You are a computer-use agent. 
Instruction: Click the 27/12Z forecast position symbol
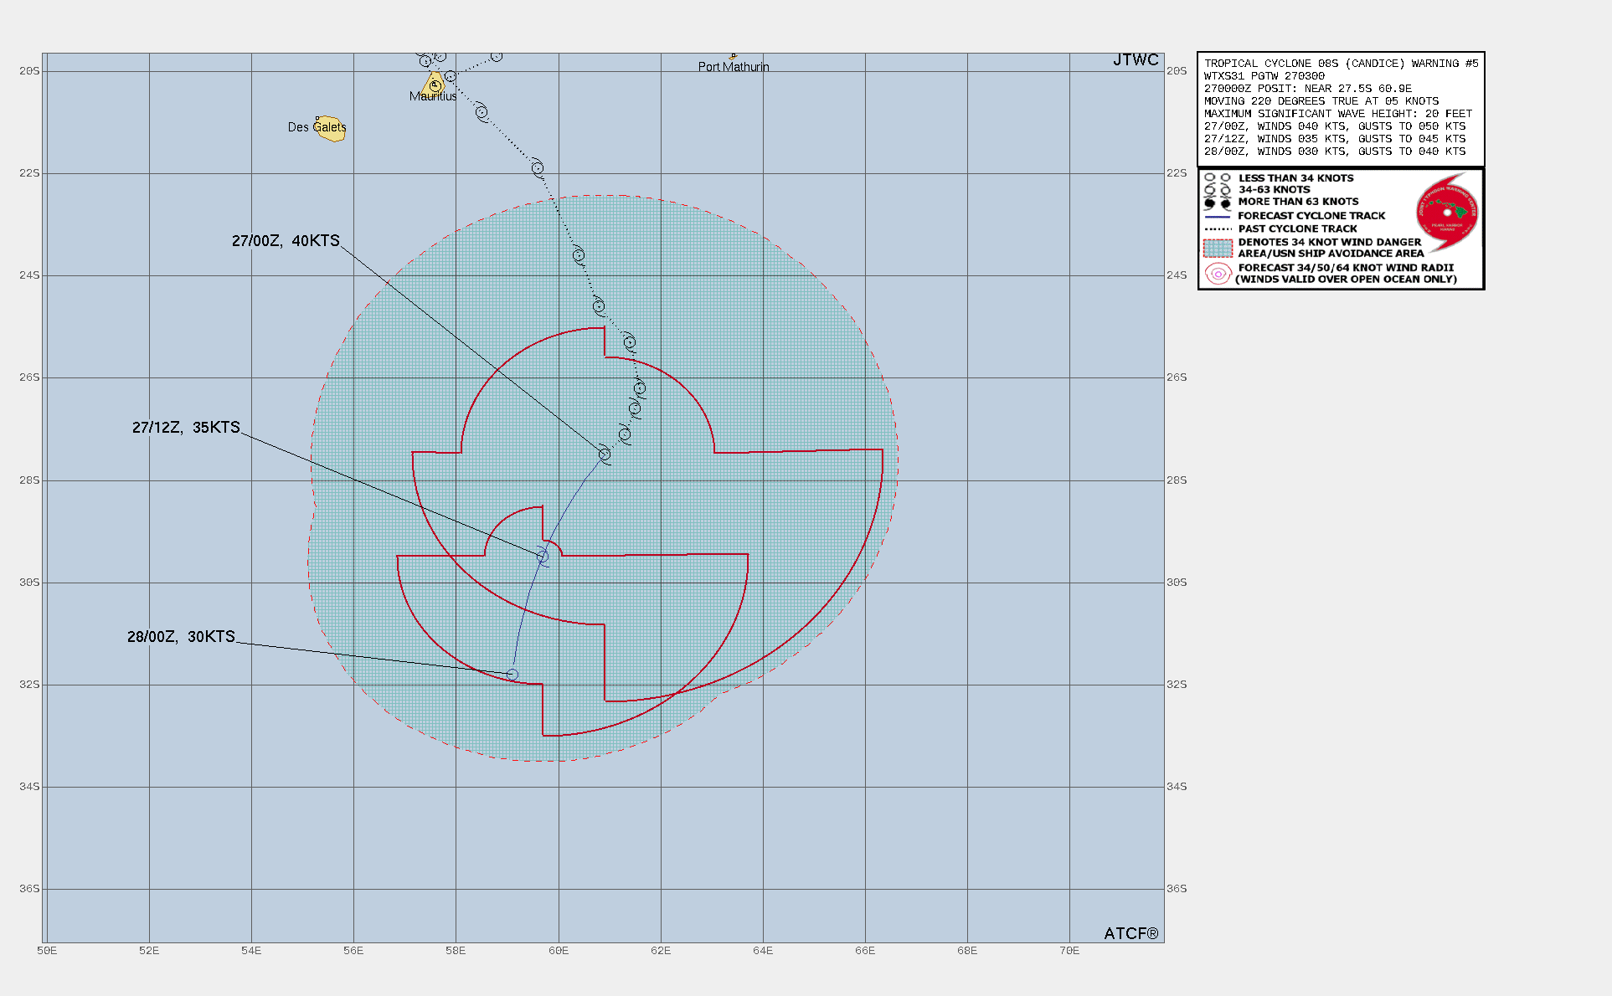[x=543, y=557]
